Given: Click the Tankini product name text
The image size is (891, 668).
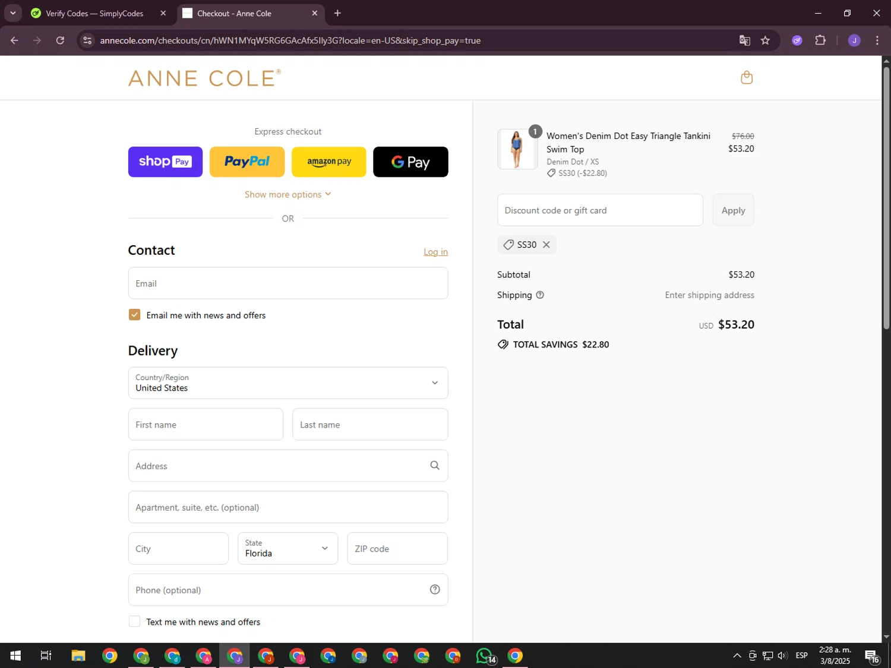Looking at the screenshot, I should tap(628, 143).
